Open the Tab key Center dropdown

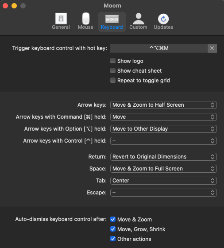[163, 181]
